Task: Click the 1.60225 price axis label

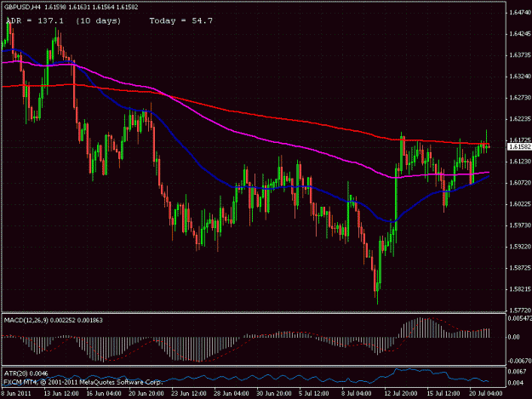Action: [x=520, y=204]
